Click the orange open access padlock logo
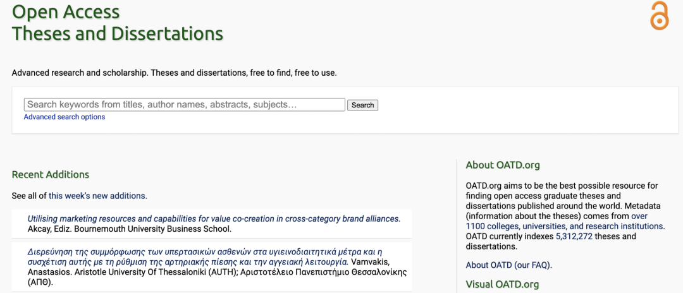683x293 pixels. tap(659, 16)
